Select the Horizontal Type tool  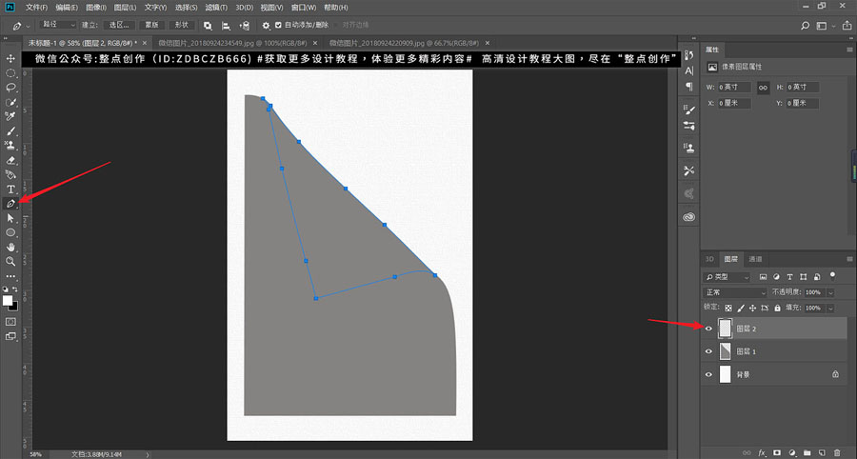(x=11, y=190)
